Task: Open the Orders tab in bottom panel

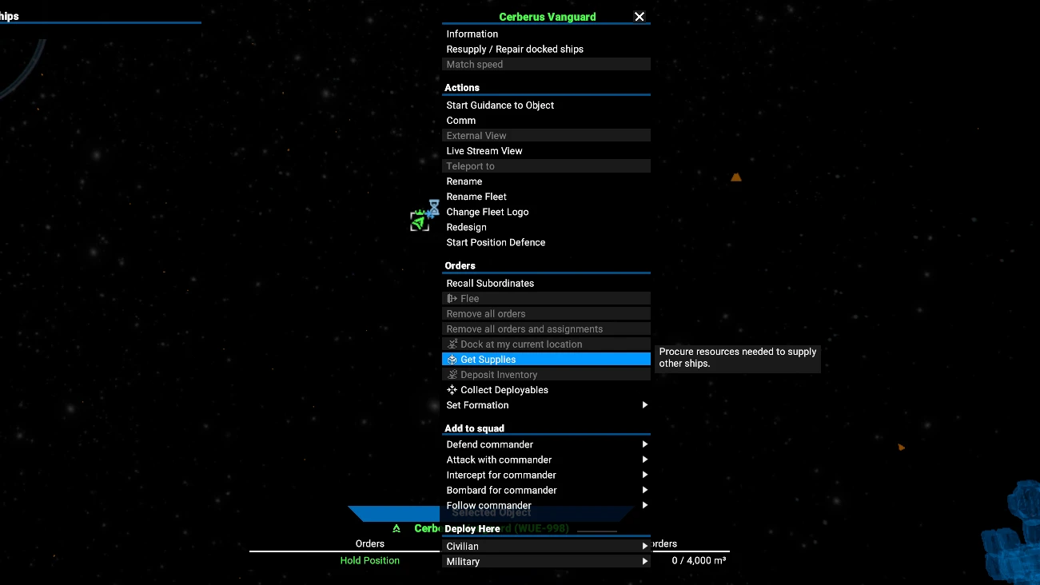Action: (x=370, y=543)
